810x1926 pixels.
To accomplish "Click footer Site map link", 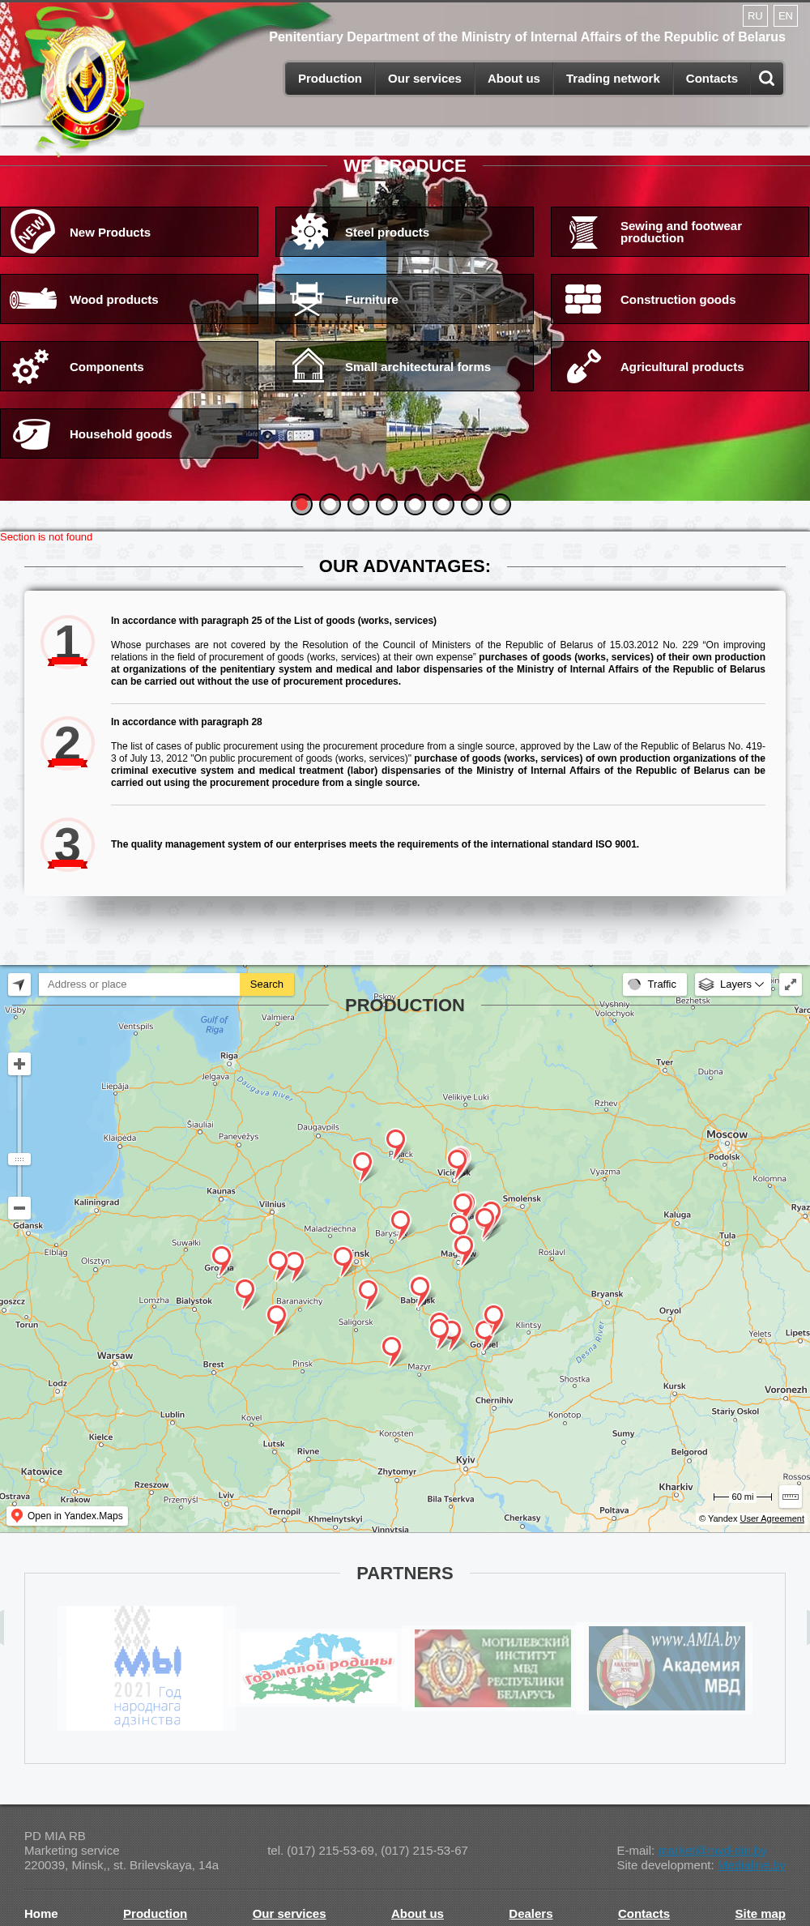I will click(760, 1913).
